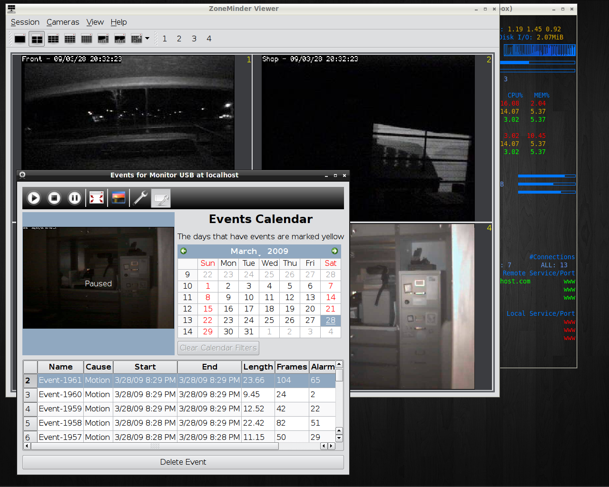Image resolution: width=609 pixels, height=487 pixels.
Task: Click camera feed 4 with filing cabinet
Action: [x=412, y=306]
